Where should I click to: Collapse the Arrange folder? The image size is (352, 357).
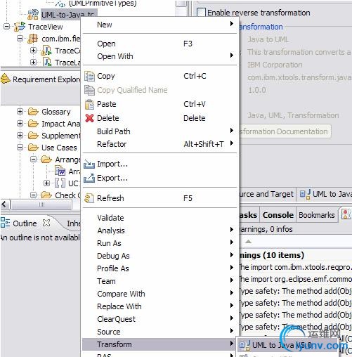click(x=34, y=160)
